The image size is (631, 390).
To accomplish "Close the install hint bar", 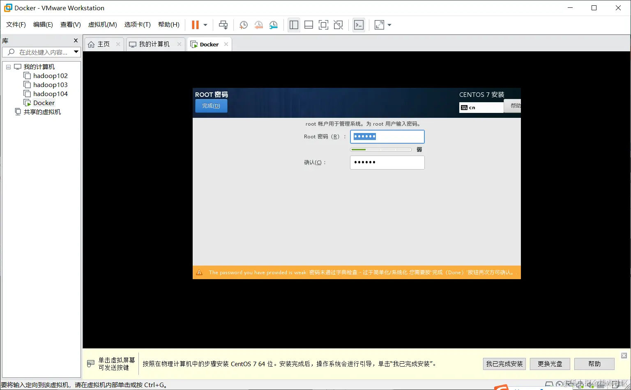I will click(x=624, y=356).
